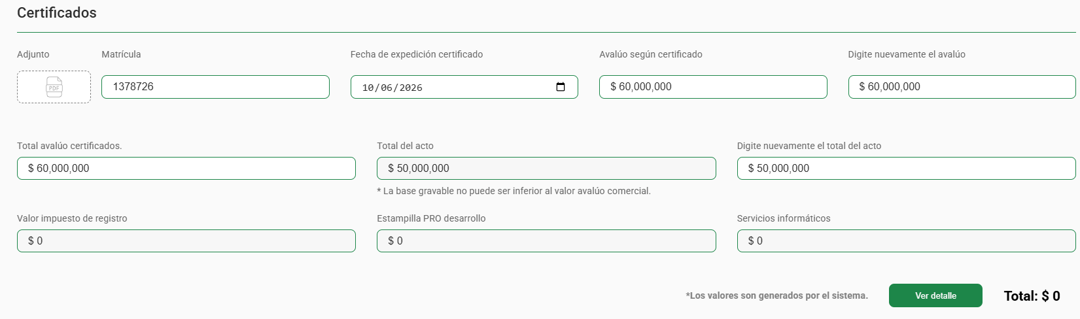Screen dimensions: 1080x319
Task: Click the Total: $ 0 amount text
Action: [1032, 296]
